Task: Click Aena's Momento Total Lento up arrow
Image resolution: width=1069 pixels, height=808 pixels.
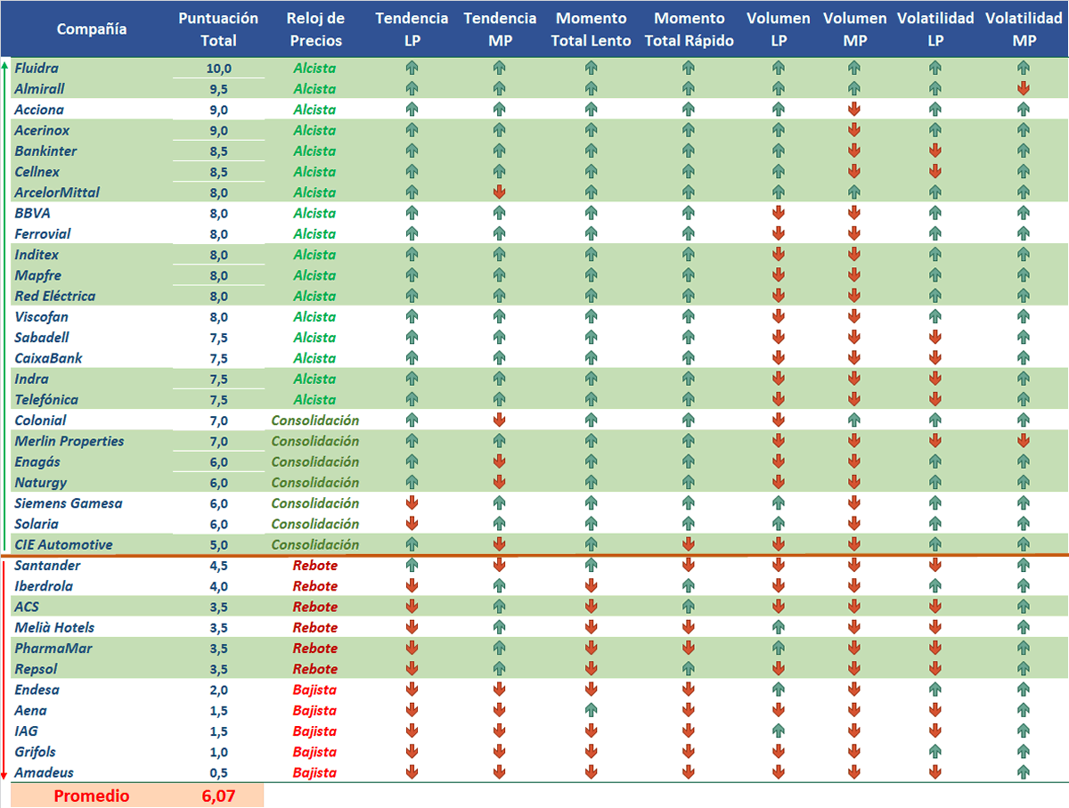Action: click(x=591, y=710)
